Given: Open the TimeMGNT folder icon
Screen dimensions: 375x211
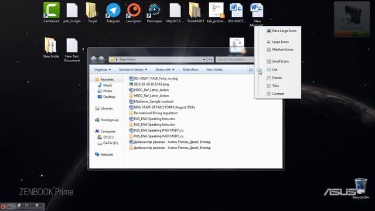Looking at the screenshot, I should 196,13.
